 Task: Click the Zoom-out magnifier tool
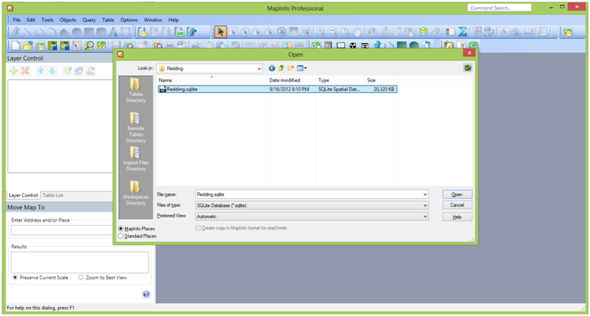[x=333, y=32]
